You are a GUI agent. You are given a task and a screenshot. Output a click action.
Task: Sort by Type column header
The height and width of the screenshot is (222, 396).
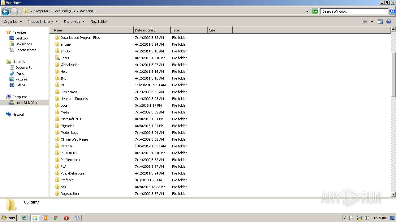tap(189, 30)
